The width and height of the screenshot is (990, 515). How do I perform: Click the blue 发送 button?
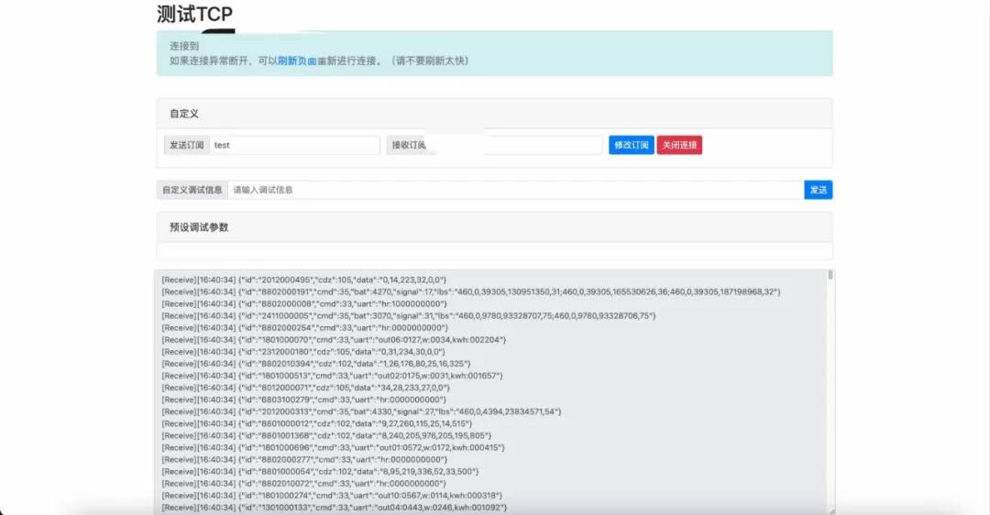tap(818, 190)
